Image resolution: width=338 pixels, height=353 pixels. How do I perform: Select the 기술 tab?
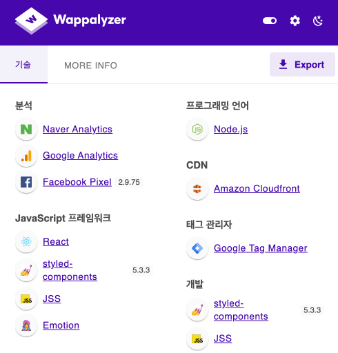pyautogui.click(x=23, y=65)
